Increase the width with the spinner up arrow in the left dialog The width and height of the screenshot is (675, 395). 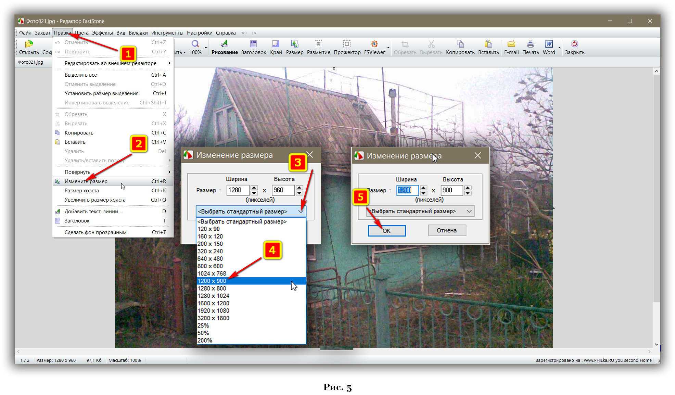click(x=254, y=188)
